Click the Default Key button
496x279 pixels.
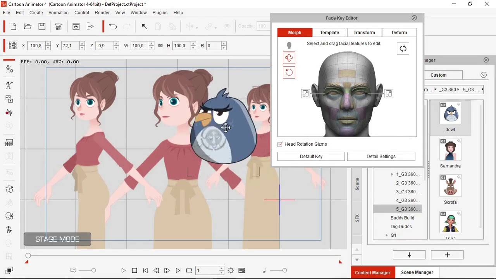[x=311, y=157]
